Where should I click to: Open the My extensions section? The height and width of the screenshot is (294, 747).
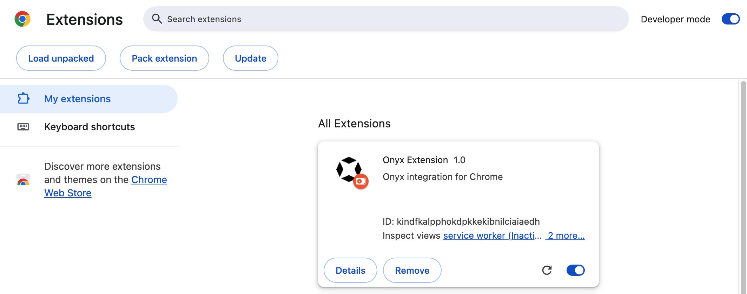(88, 99)
